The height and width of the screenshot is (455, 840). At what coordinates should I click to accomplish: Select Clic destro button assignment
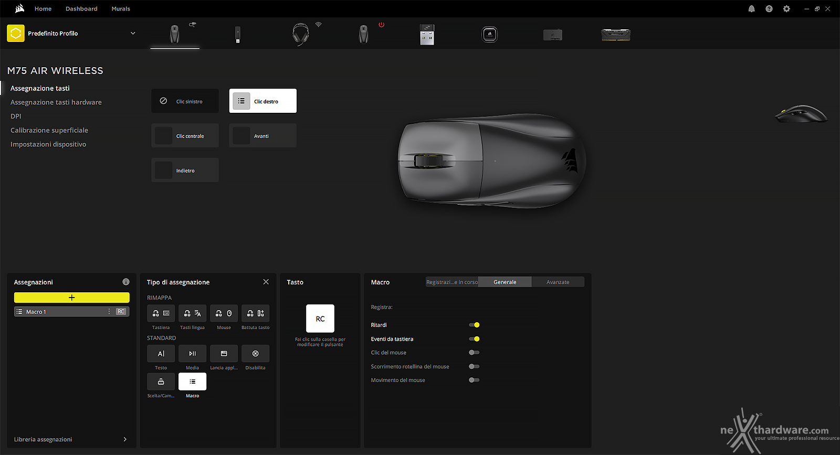point(263,101)
